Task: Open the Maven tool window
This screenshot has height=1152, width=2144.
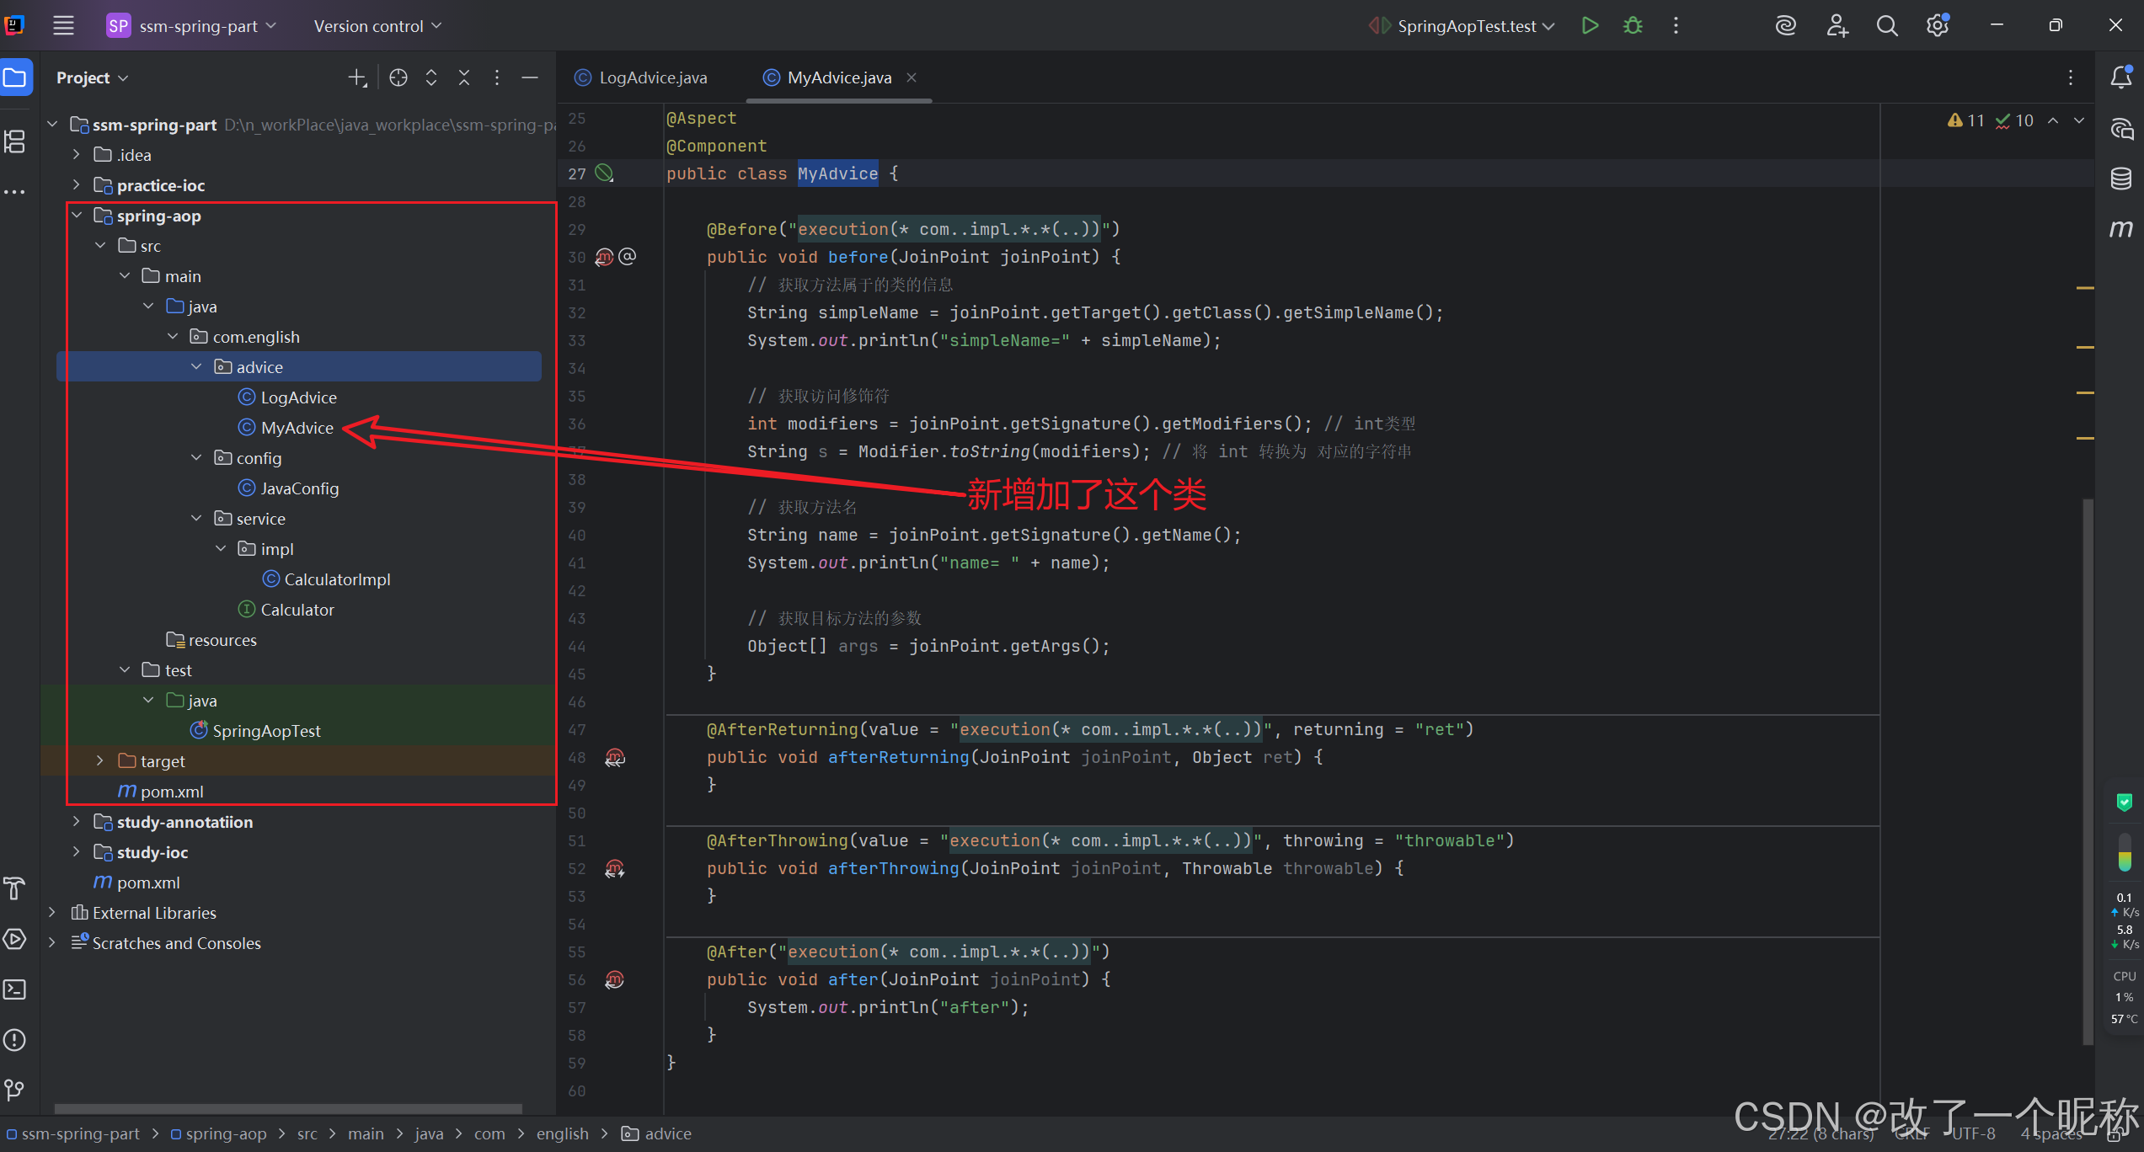Action: coord(2120,228)
